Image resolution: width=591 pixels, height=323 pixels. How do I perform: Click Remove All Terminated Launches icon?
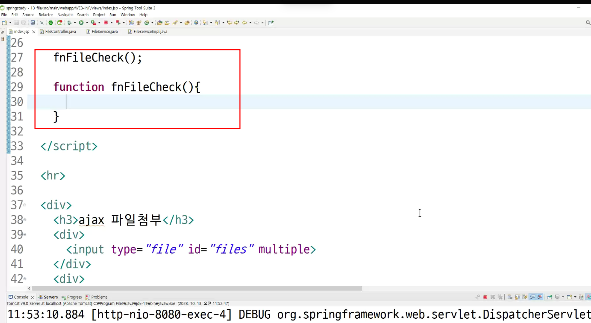pyautogui.click(x=500, y=297)
